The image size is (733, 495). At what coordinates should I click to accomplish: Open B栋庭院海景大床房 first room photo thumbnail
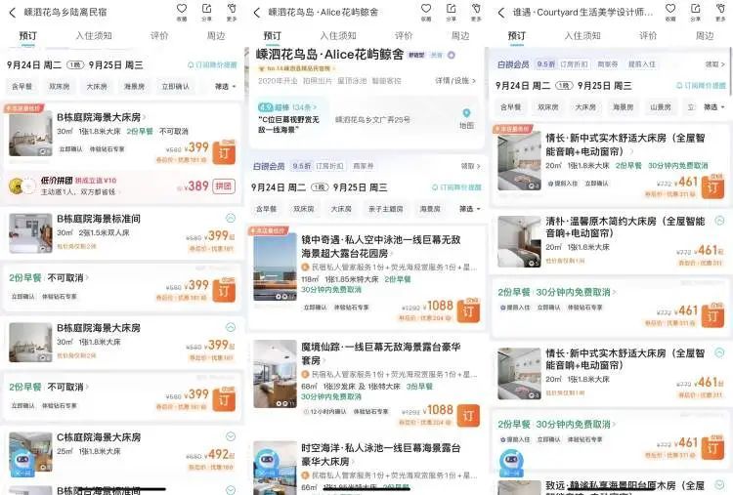tap(29, 136)
